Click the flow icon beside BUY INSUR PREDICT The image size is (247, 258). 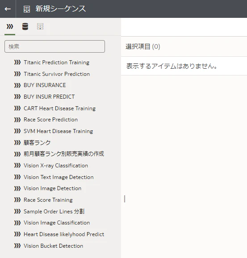click(x=17, y=97)
